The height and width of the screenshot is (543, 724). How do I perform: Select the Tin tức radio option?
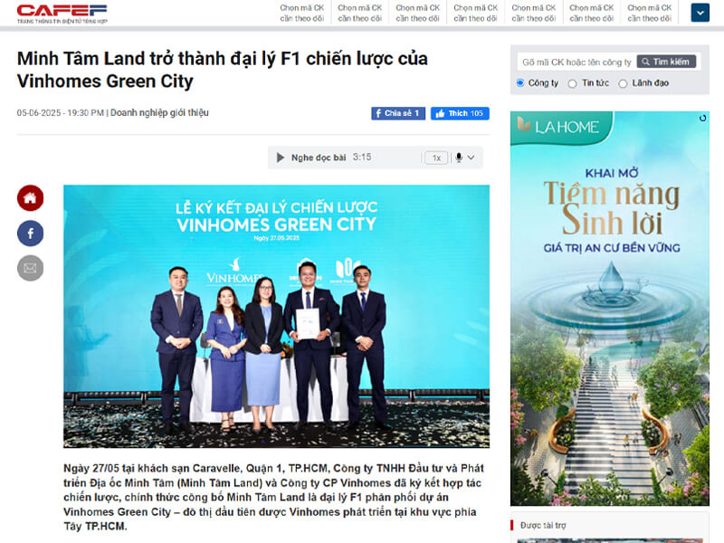pos(573,83)
